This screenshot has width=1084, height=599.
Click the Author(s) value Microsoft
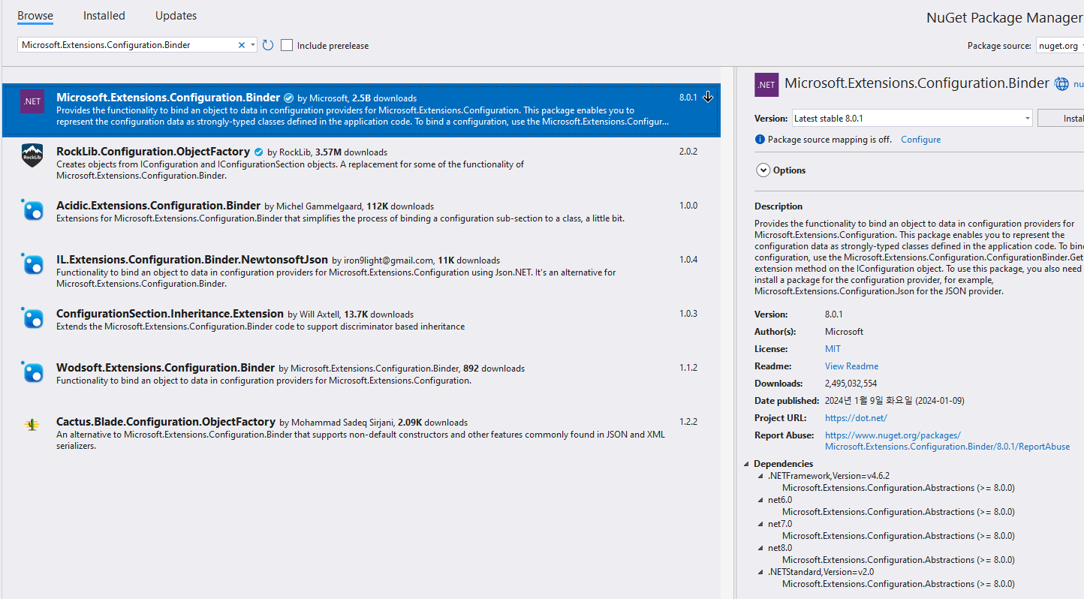(844, 332)
